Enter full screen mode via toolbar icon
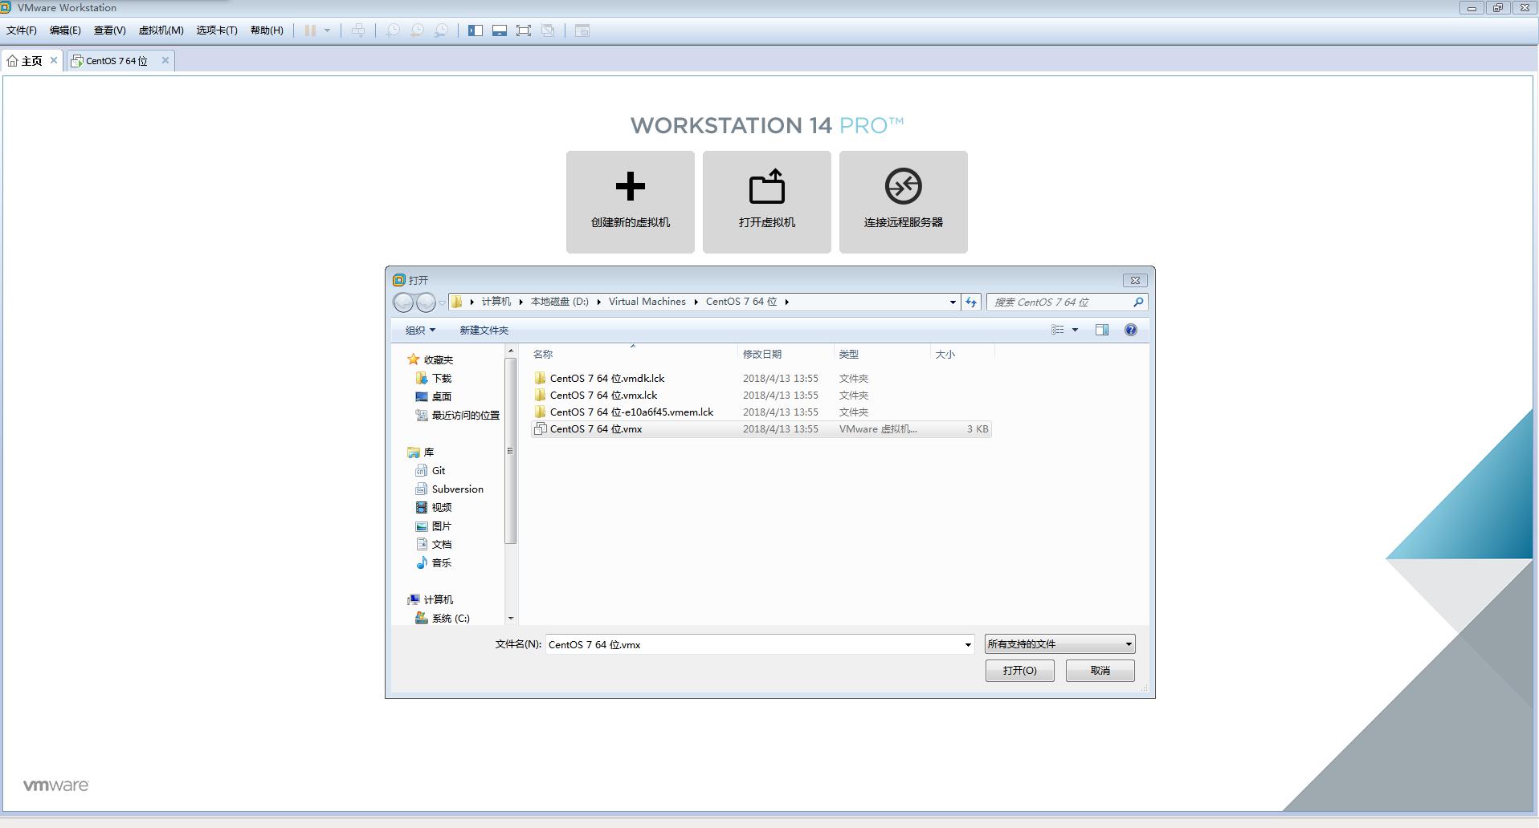This screenshot has height=828, width=1539. coord(524,30)
